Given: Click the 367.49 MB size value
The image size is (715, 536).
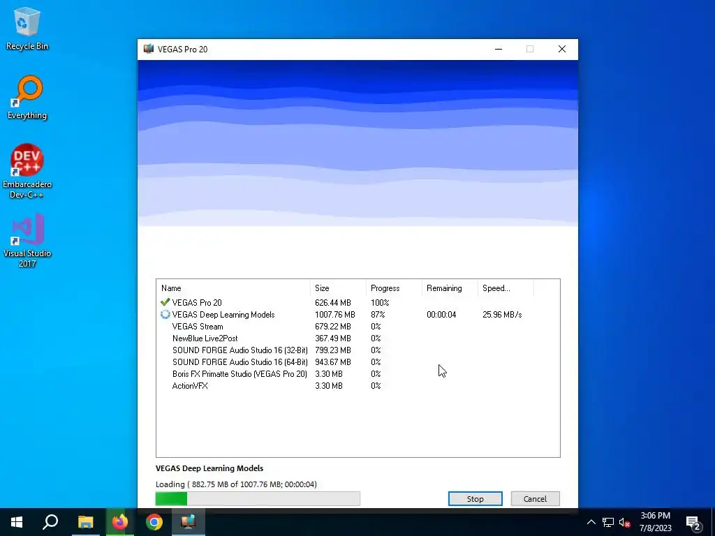Looking at the screenshot, I should (x=333, y=338).
